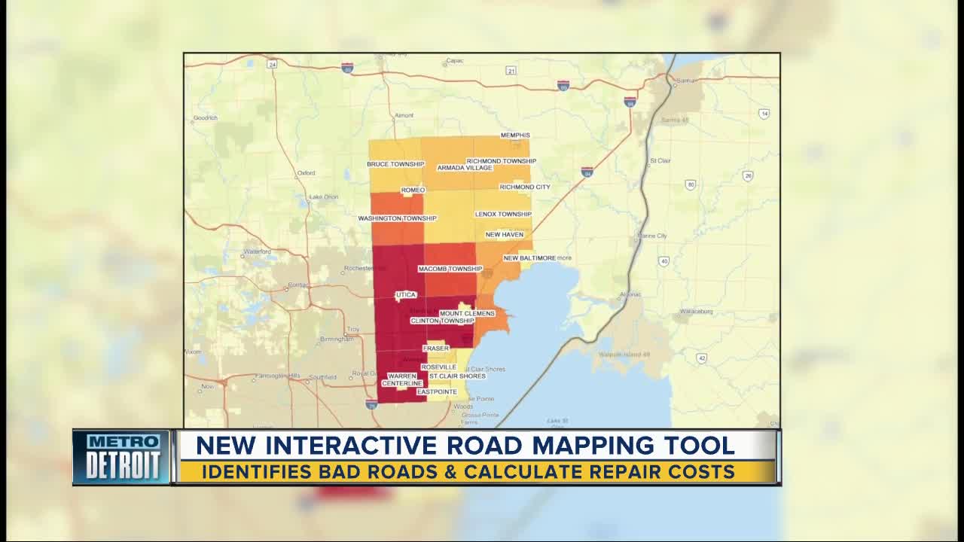Select the New Haven map label
964x542 pixels.
pyautogui.click(x=504, y=235)
